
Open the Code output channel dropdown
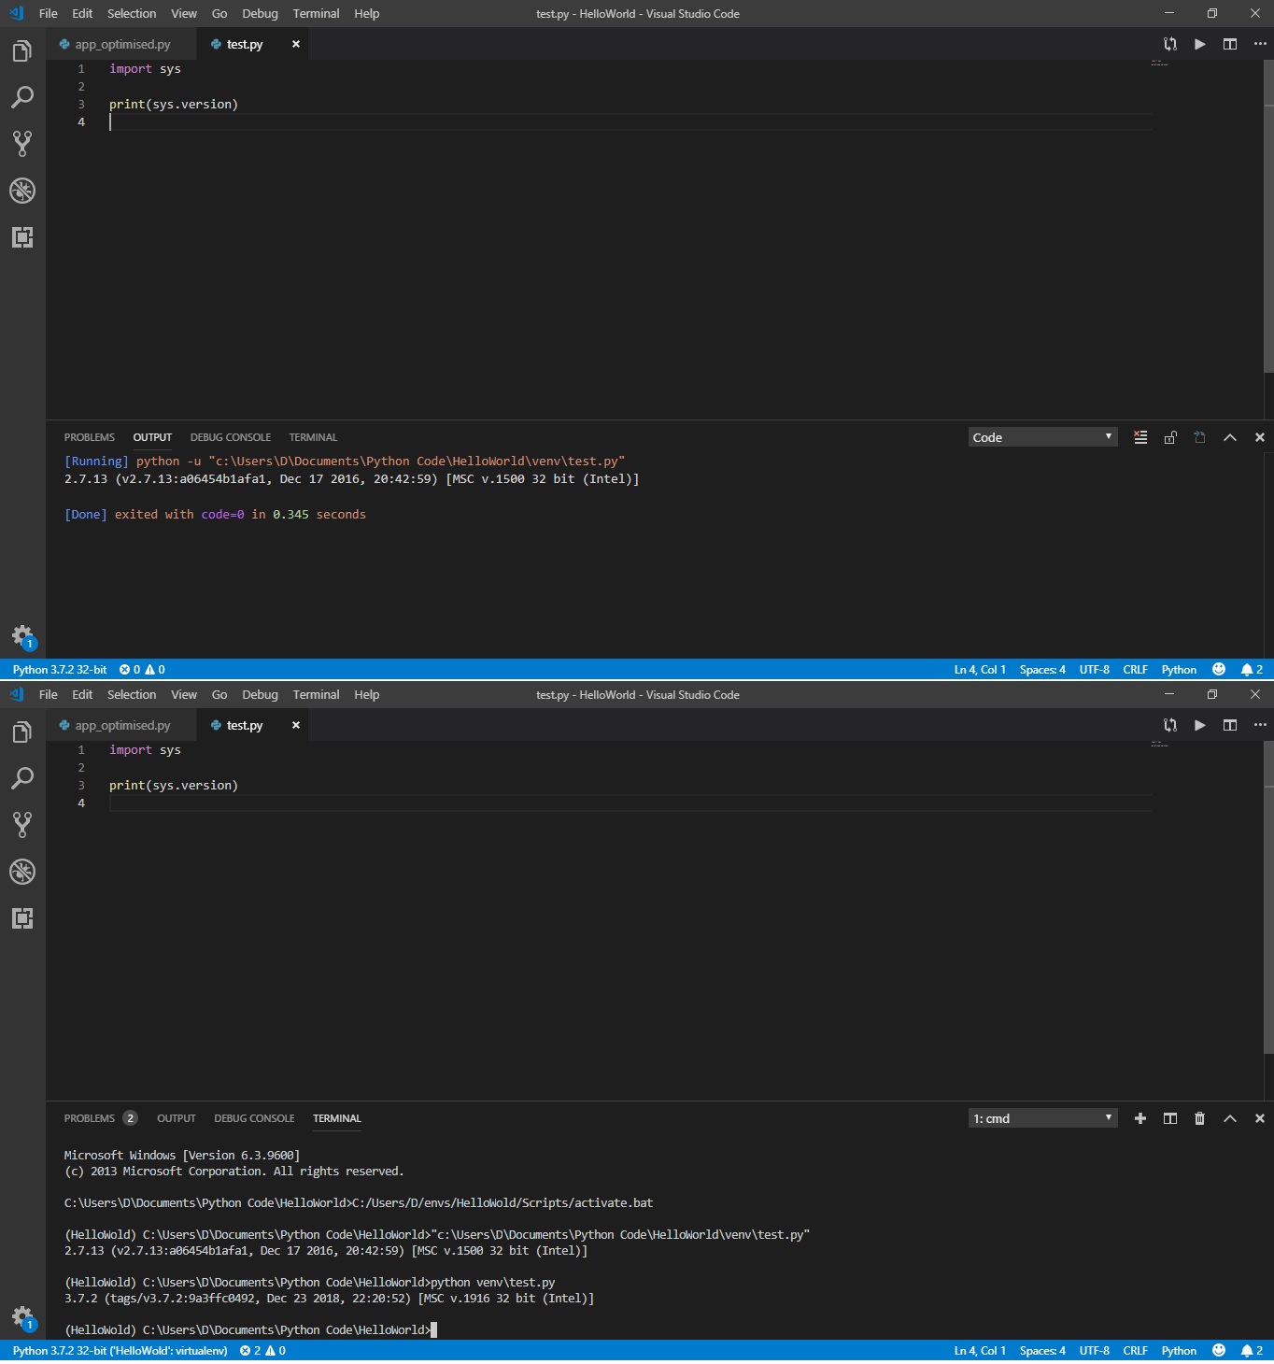(x=1041, y=436)
